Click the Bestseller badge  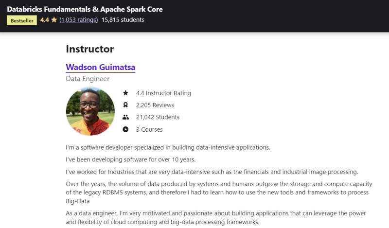coord(21,20)
